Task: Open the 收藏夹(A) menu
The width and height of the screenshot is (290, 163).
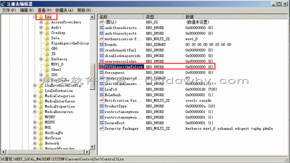Action: coord(64,10)
